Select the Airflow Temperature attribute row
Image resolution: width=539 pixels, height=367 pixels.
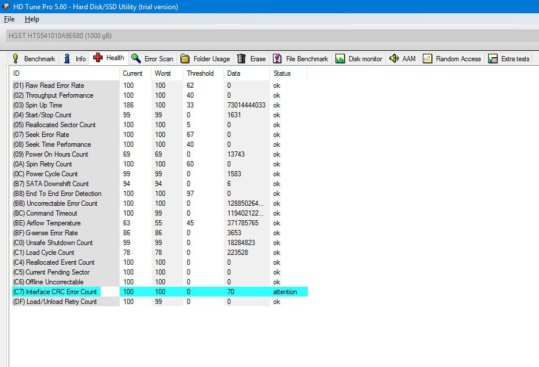pos(53,223)
